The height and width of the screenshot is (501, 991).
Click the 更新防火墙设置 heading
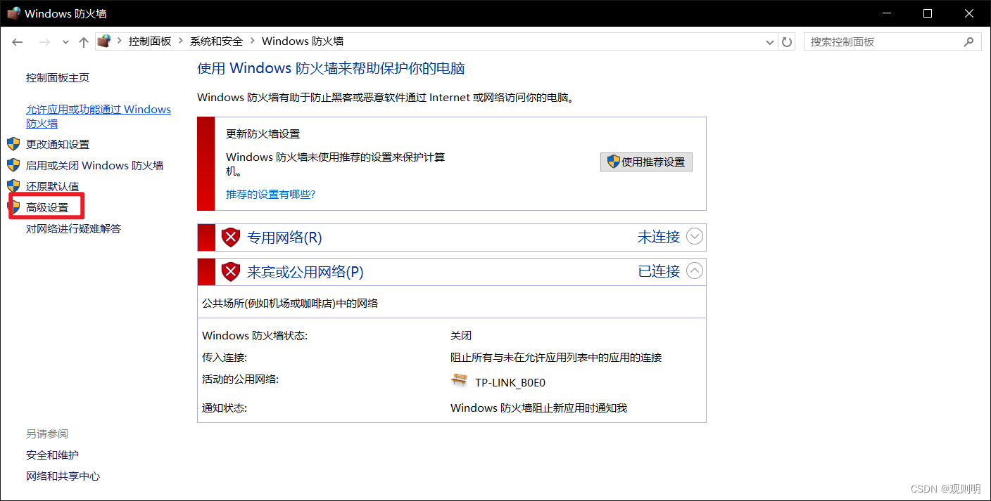click(263, 134)
